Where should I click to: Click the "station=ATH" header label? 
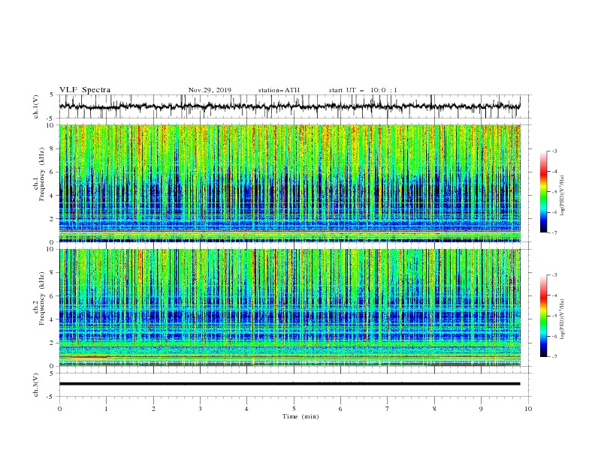279,90
